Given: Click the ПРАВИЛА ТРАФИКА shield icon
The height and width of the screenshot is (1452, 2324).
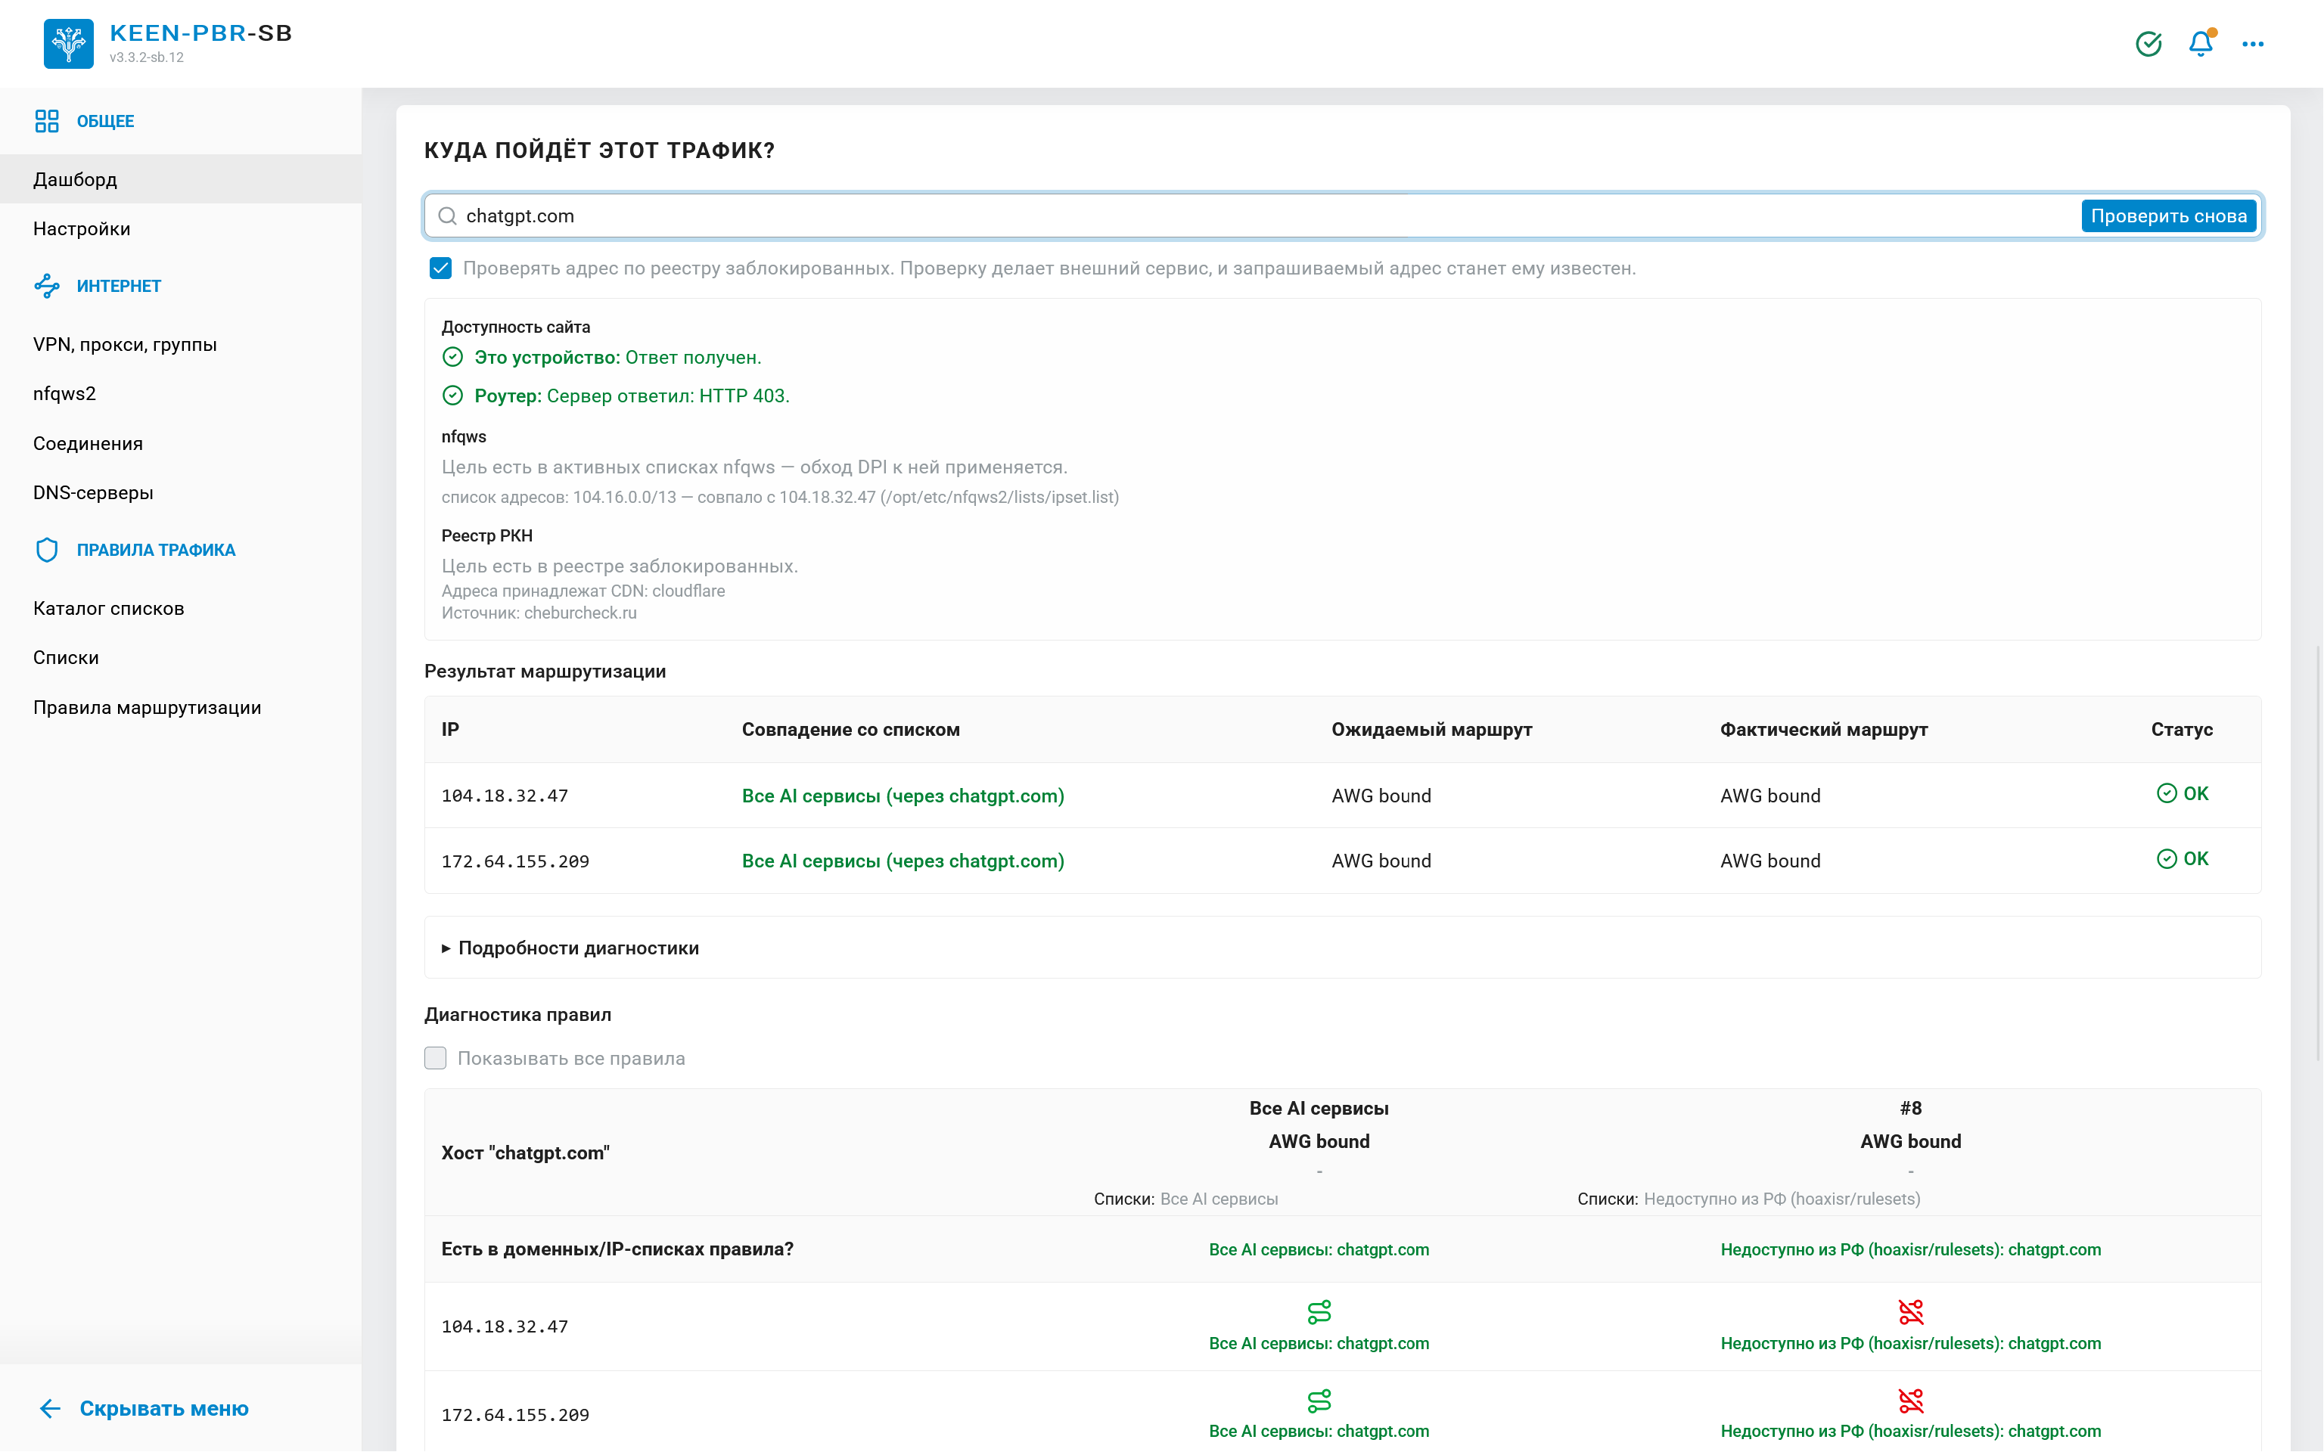Looking at the screenshot, I should click(46, 551).
